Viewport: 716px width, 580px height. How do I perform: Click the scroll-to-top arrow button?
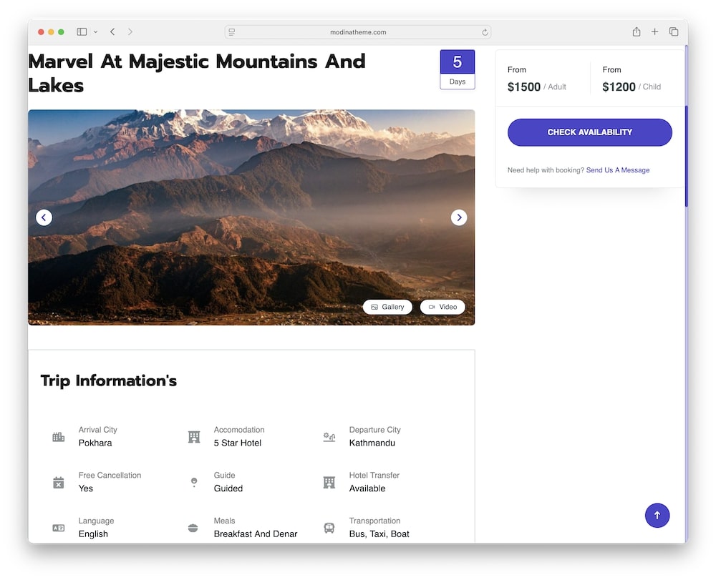657,515
